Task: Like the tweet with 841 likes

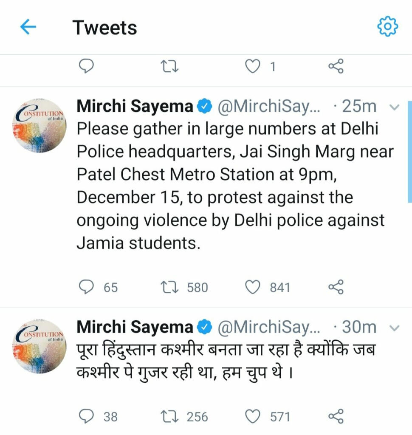Action: [x=253, y=287]
